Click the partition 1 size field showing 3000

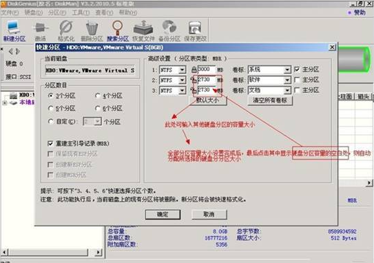[x=207, y=70]
